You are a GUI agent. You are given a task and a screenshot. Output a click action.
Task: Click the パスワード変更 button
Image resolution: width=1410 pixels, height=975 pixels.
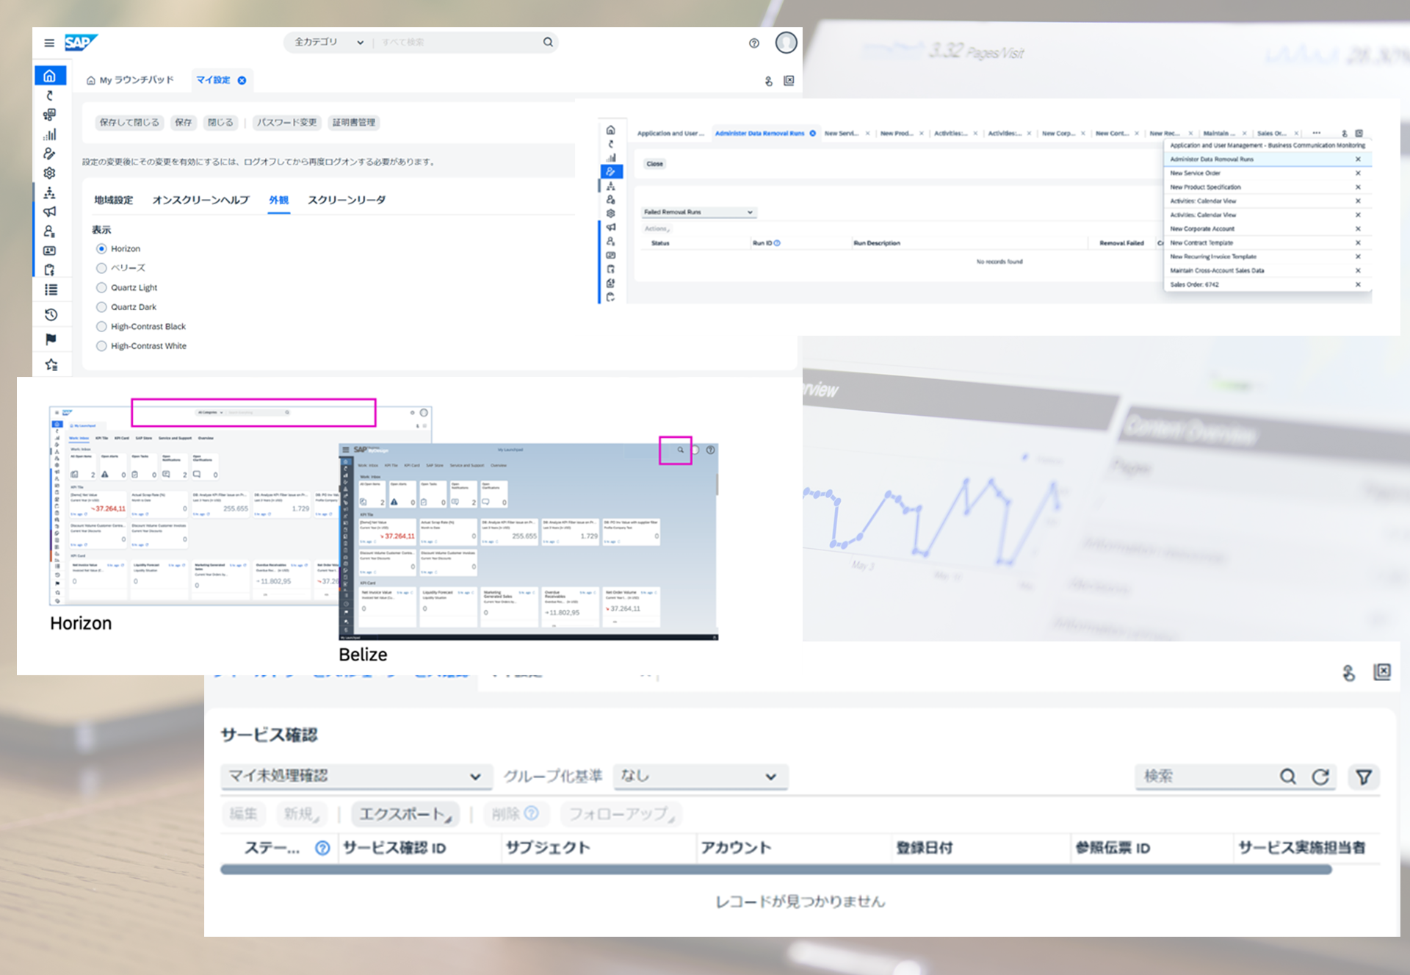(x=286, y=123)
